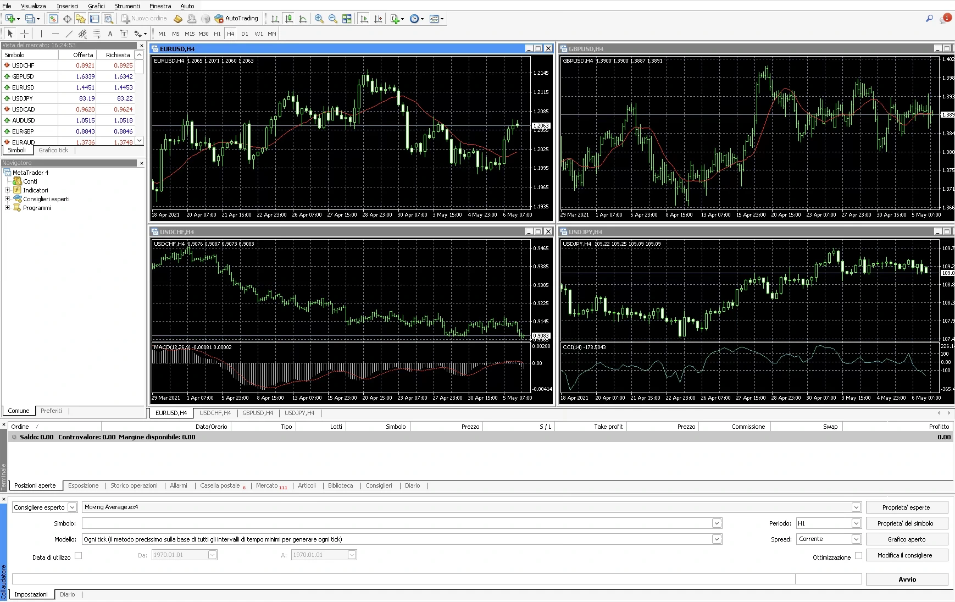Select the Draw horizontal line tool
Image resolution: width=955 pixels, height=602 pixels.
point(55,34)
